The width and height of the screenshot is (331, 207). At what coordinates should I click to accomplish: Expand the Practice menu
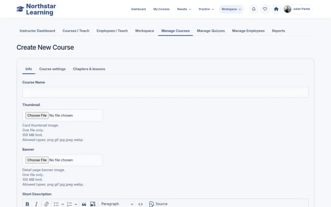point(206,9)
